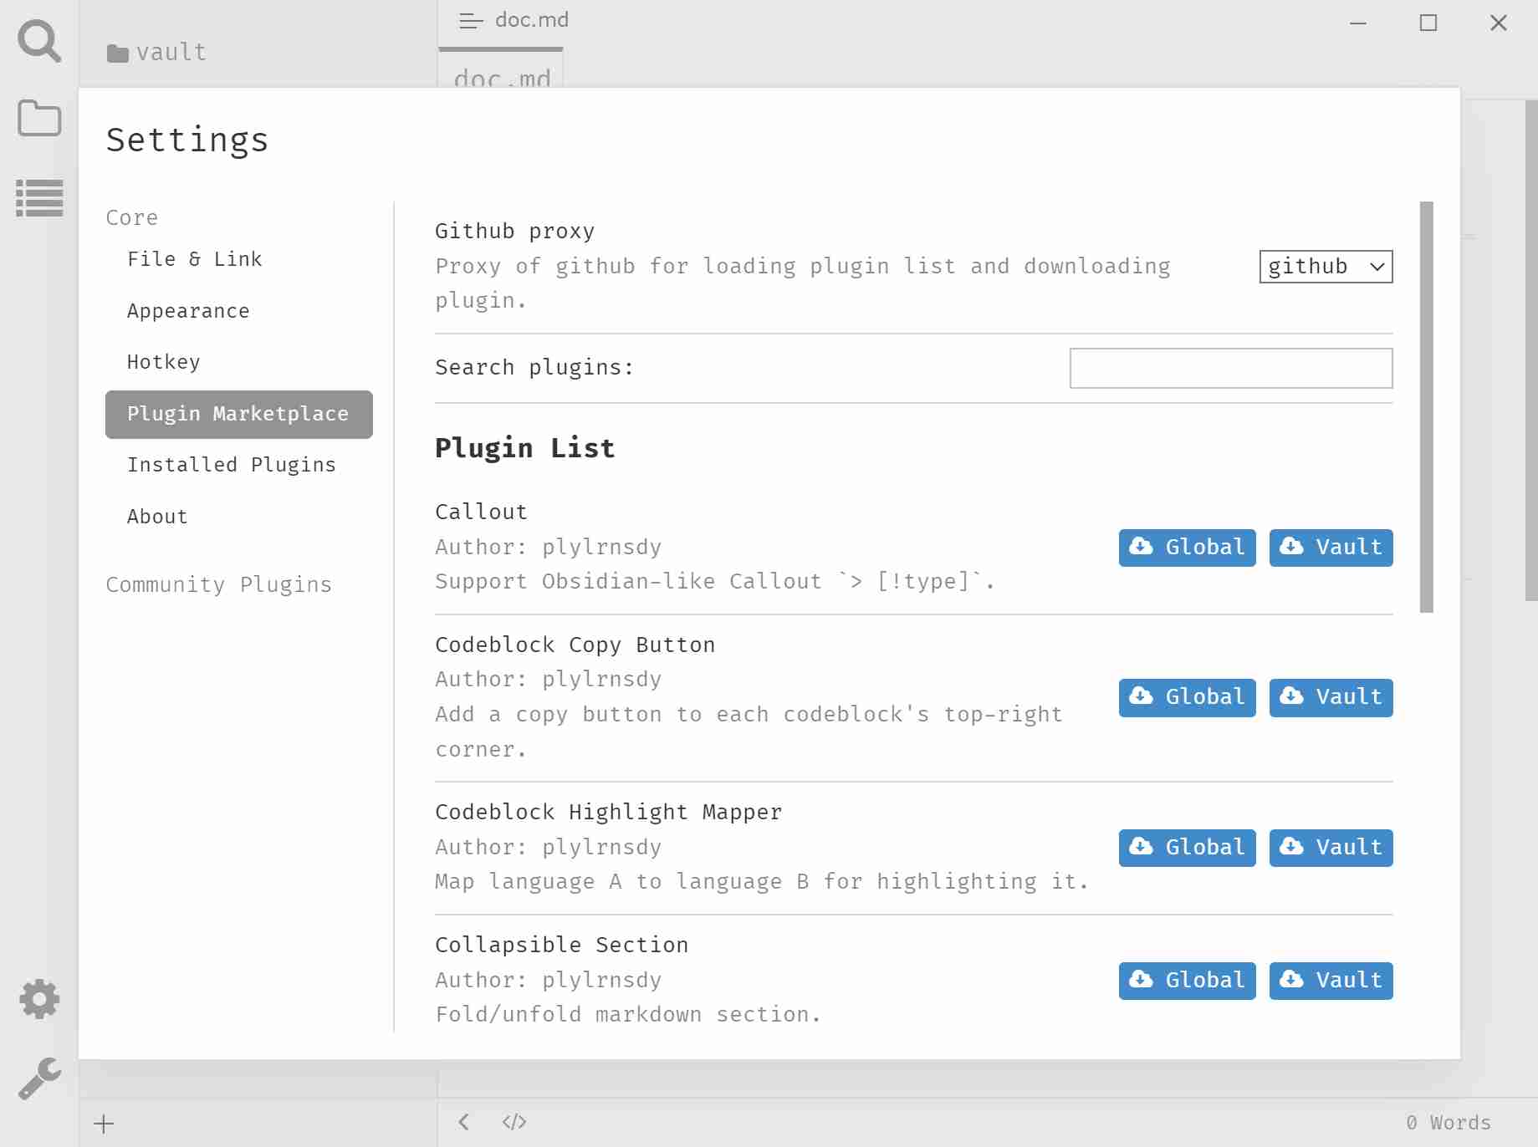
Task: Open the Github proxy dropdown
Action: coord(1325,267)
